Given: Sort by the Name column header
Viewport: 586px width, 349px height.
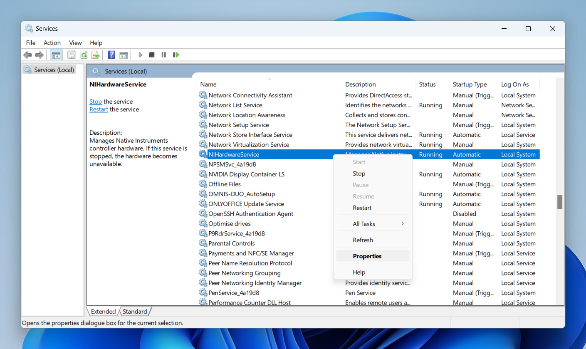Looking at the screenshot, I should coord(270,84).
